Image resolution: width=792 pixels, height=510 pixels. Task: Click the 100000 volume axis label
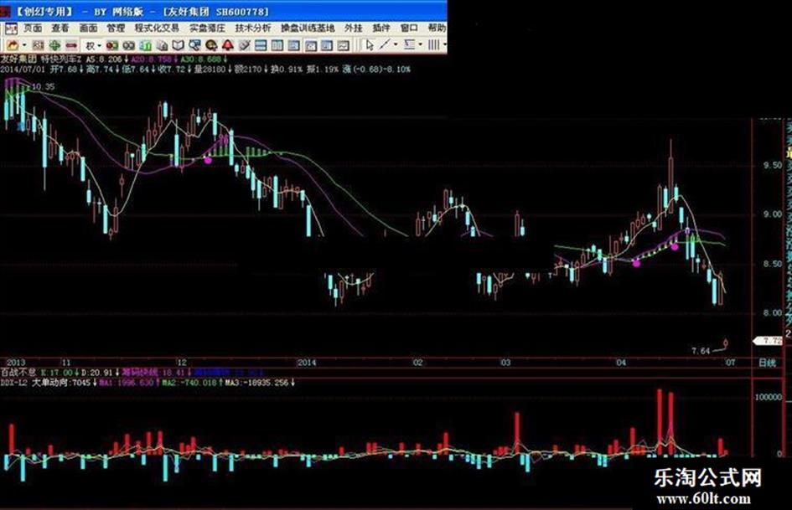coord(769,398)
